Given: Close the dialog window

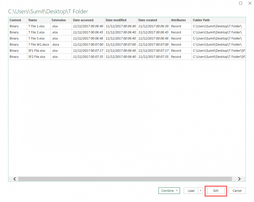Looking at the screenshot, I should (250, 3).
